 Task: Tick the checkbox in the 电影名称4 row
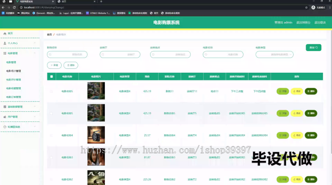pos(51,135)
